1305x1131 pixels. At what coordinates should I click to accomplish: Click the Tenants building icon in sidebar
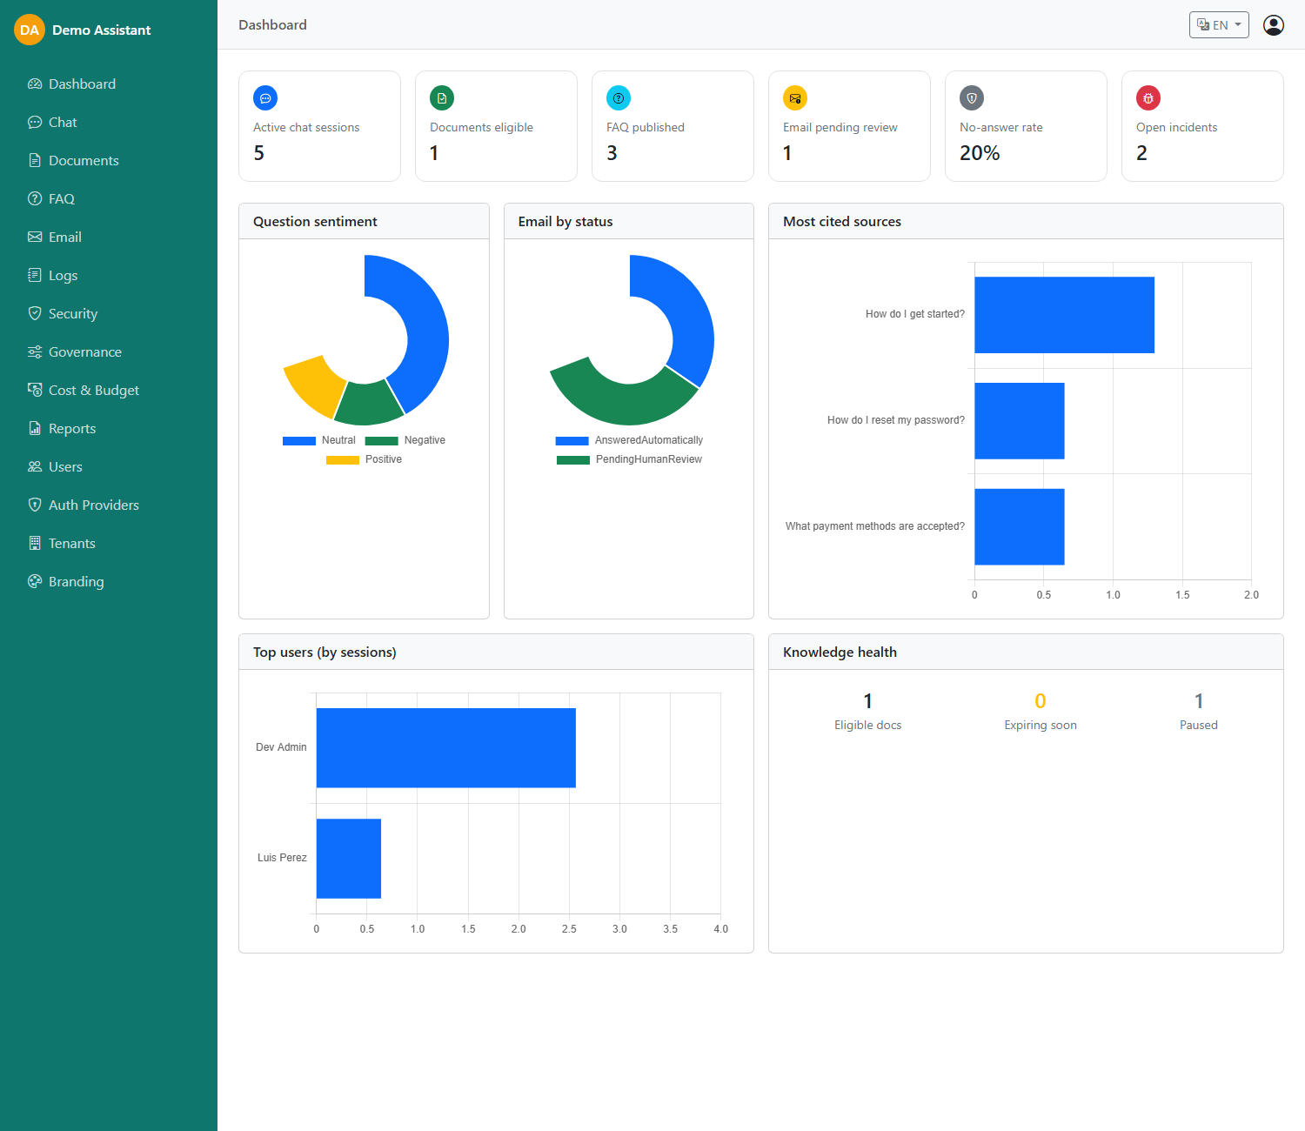tap(35, 544)
